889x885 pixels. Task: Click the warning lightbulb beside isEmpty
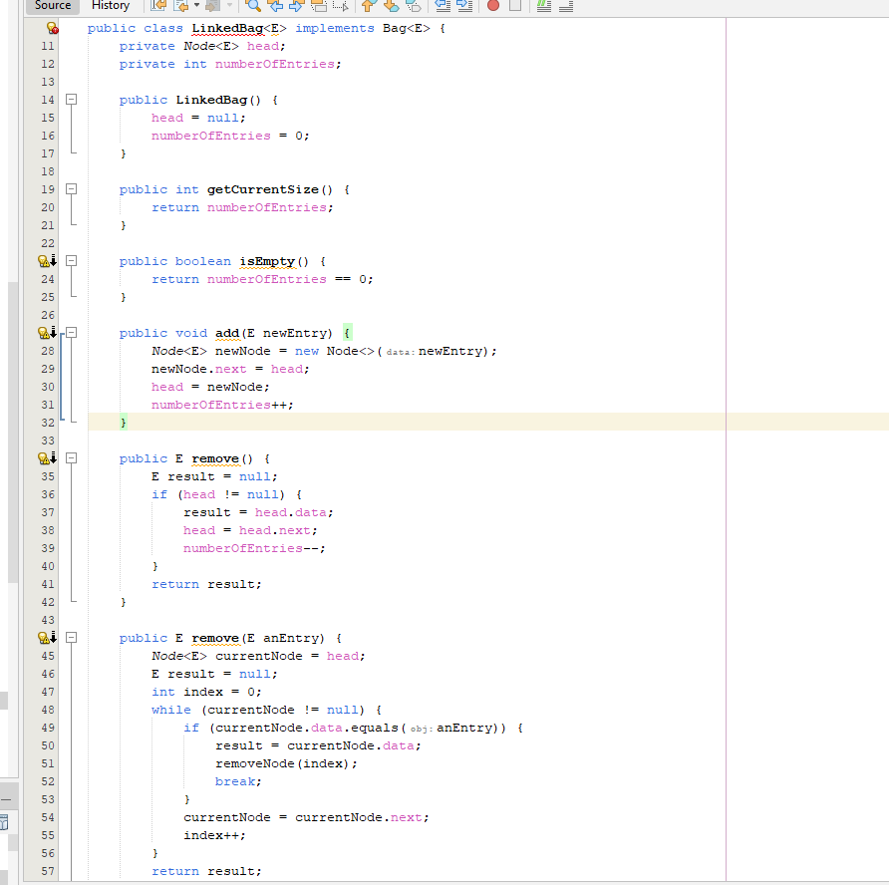point(44,261)
